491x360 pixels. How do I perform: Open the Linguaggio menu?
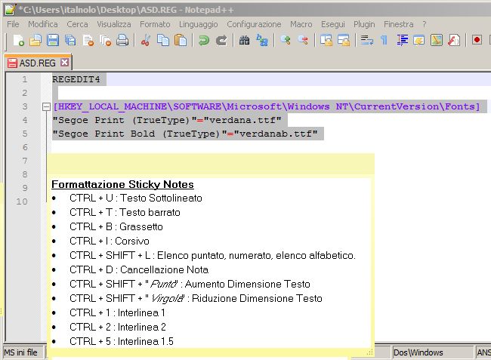point(199,24)
